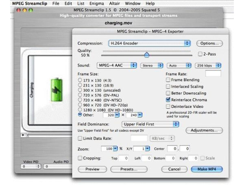Toggle the Reinterlace Chroma checkbox
This screenshot has width=244, height=185.
(x=168, y=99)
